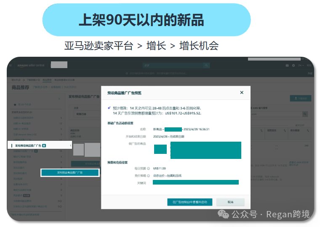
Task: Click the download button at top right
Action: [301, 98]
